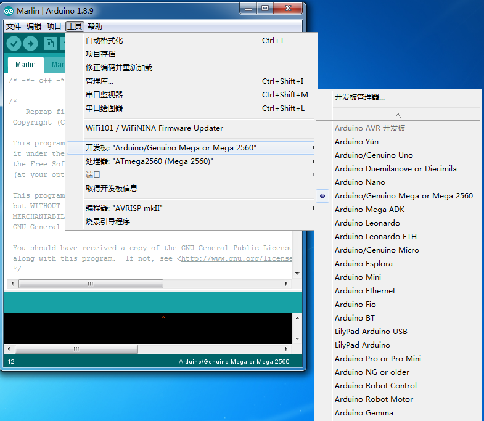Close the 工具 menu in menu bar

(x=75, y=27)
